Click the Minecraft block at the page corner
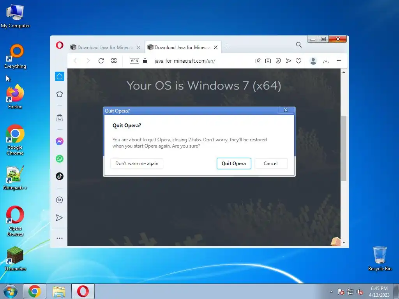The height and width of the screenshot is (299, 399). [335, 241]
